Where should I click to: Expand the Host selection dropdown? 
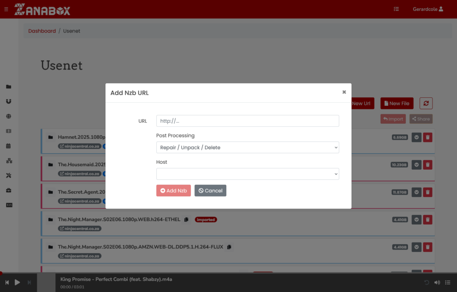tap(247, 174)
